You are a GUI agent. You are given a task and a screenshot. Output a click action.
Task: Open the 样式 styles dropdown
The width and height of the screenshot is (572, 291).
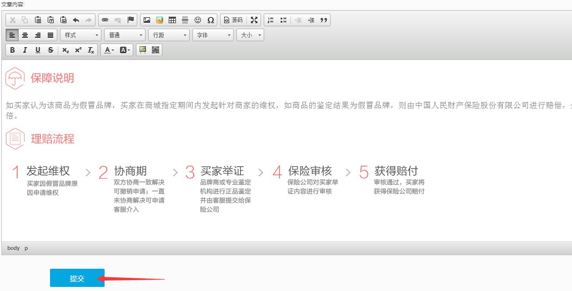click(80, 35)
